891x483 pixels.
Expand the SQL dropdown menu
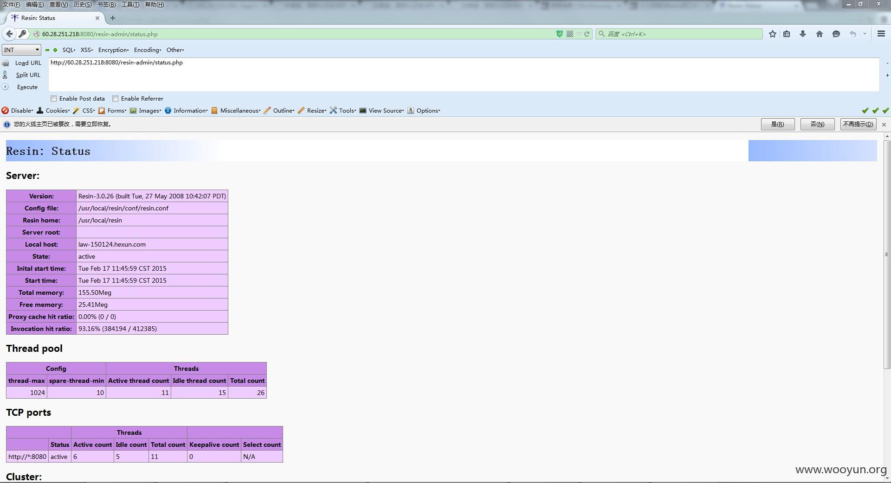(69, 50)
